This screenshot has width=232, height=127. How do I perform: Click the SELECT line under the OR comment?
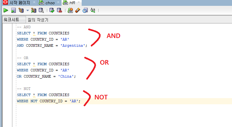43,64
